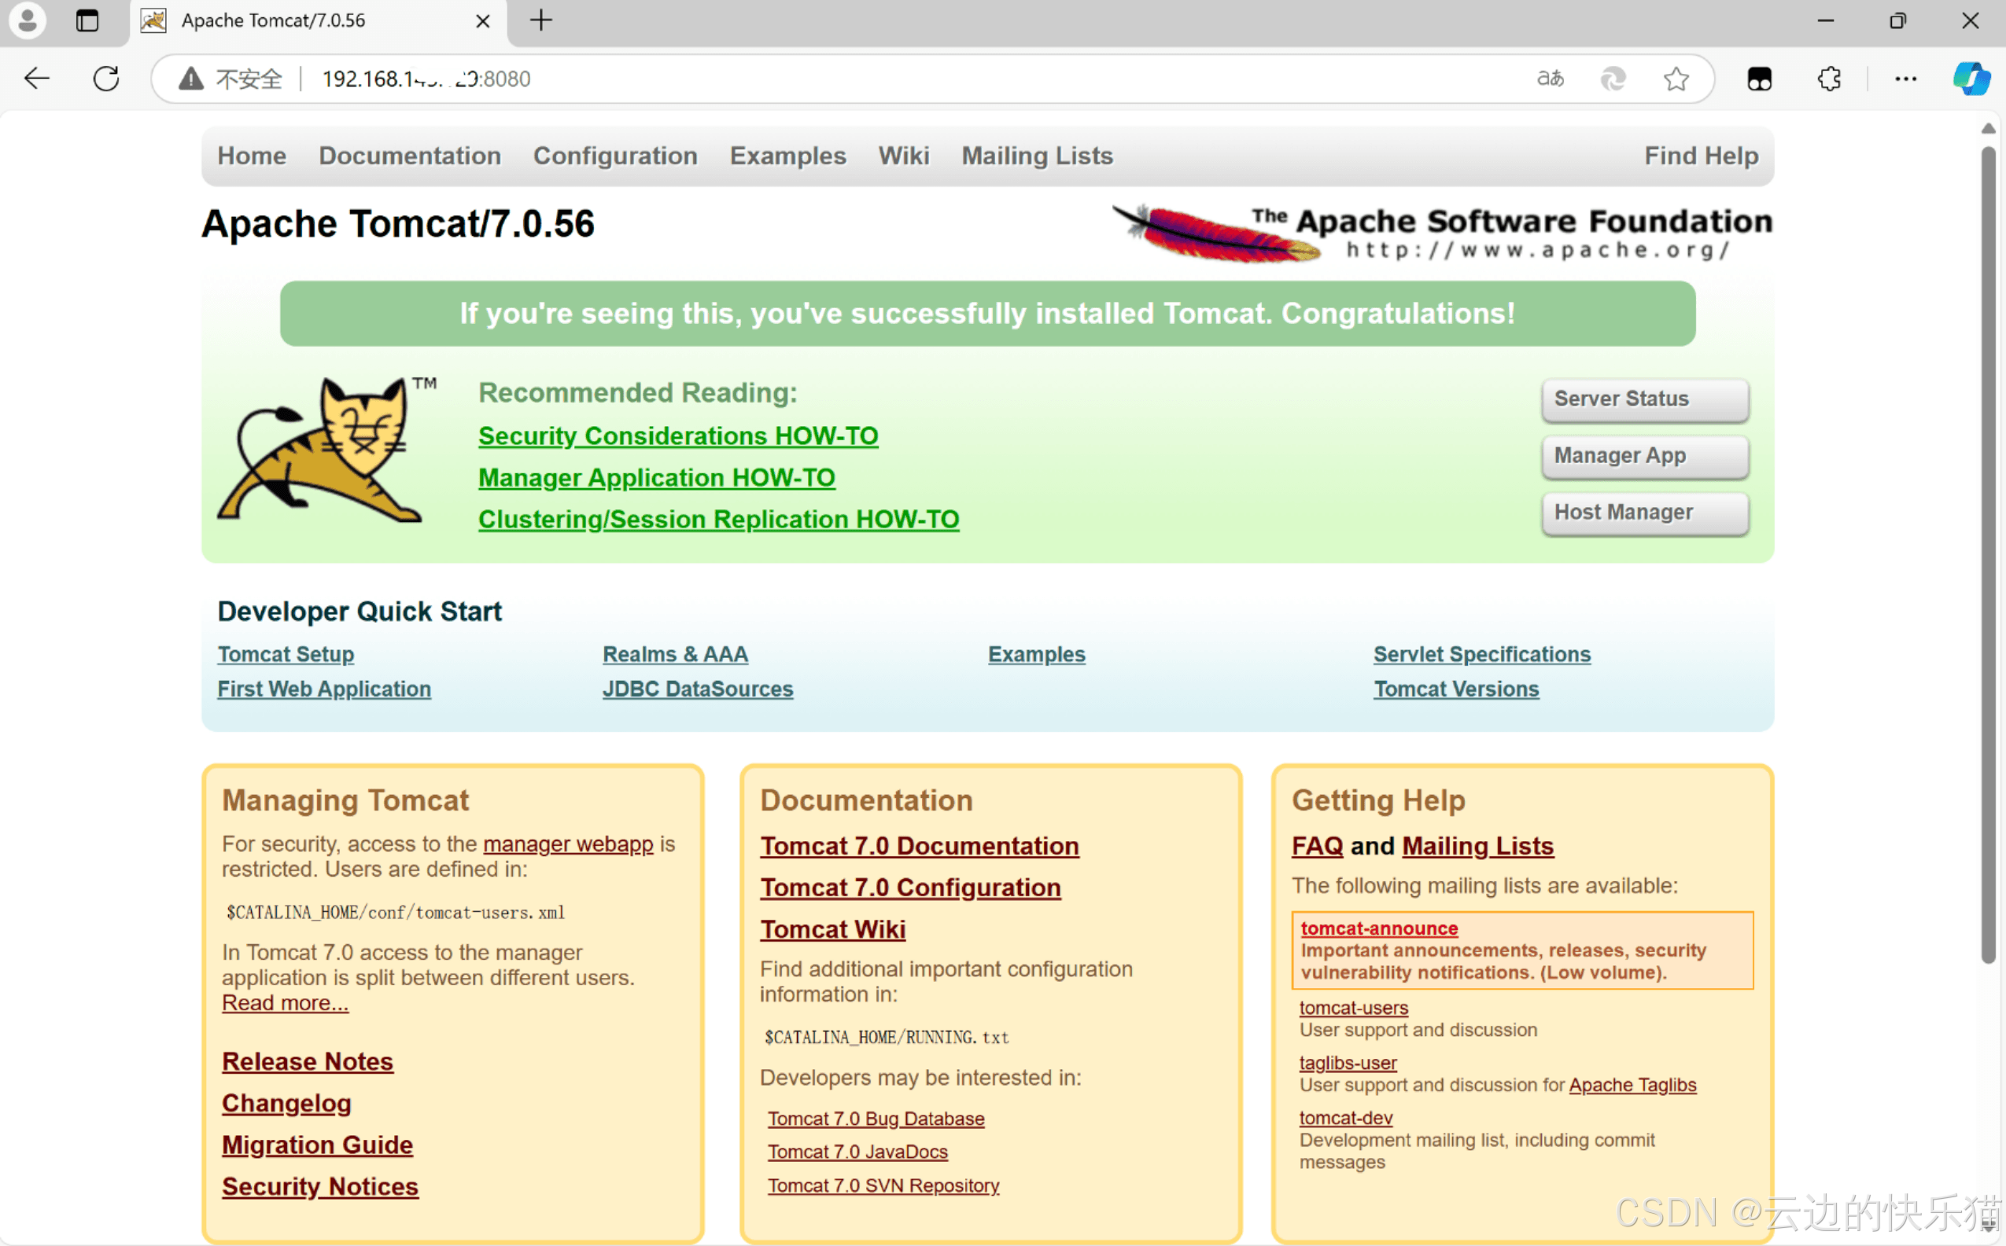Open a new tab with plus icon
The width and height of the screenshot is (2006, 1246).
[541, 20]
